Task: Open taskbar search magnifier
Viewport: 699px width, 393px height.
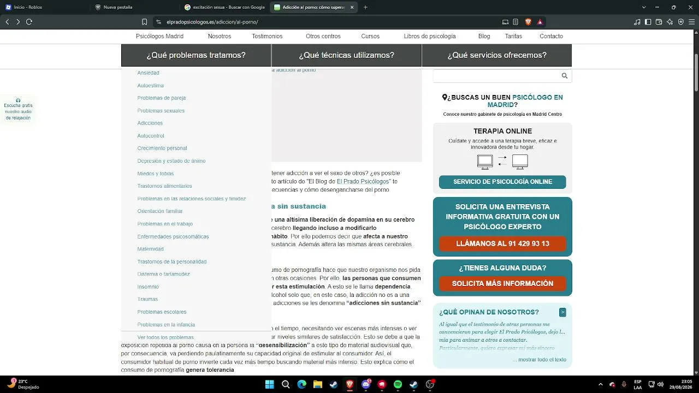Action: [285, 384]
